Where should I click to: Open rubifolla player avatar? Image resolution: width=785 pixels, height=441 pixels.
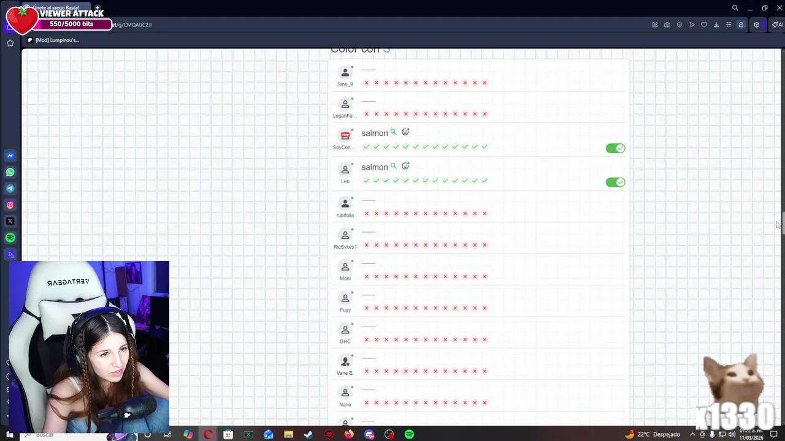pos(345,203)
